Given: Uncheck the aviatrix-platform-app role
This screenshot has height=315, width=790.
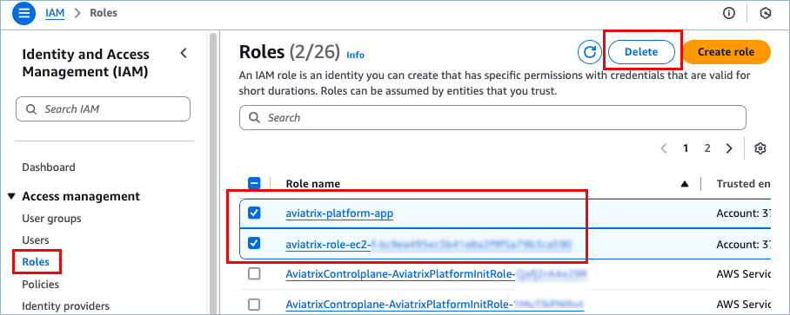Looking at the screenshot, I should [x=254, y=213].
